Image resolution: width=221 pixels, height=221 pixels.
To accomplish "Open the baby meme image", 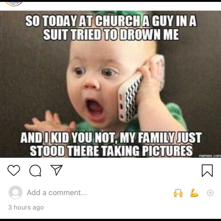I will 110,84.
